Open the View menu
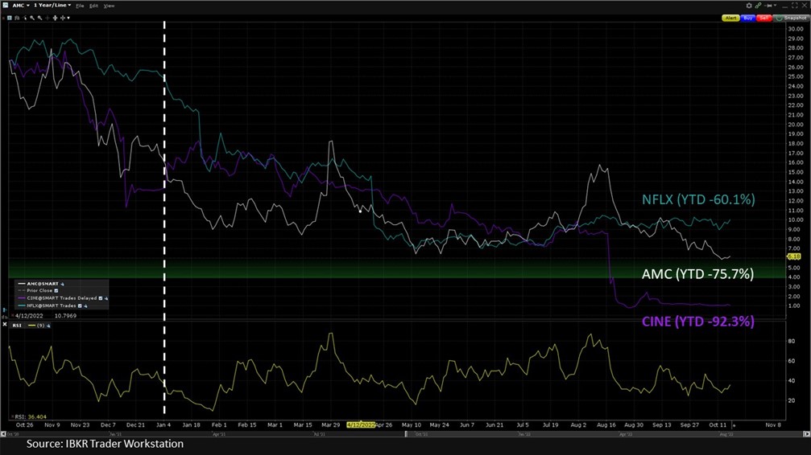This screenshot has width=811, height=455. (x=109, y=6)
